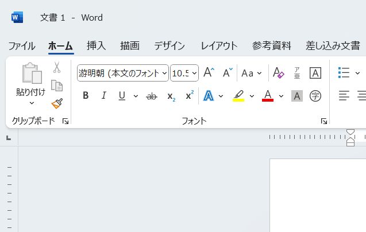Click the tab selector L icon on ruler
This screenshot has height=232, width=366.
click(9, 138)
